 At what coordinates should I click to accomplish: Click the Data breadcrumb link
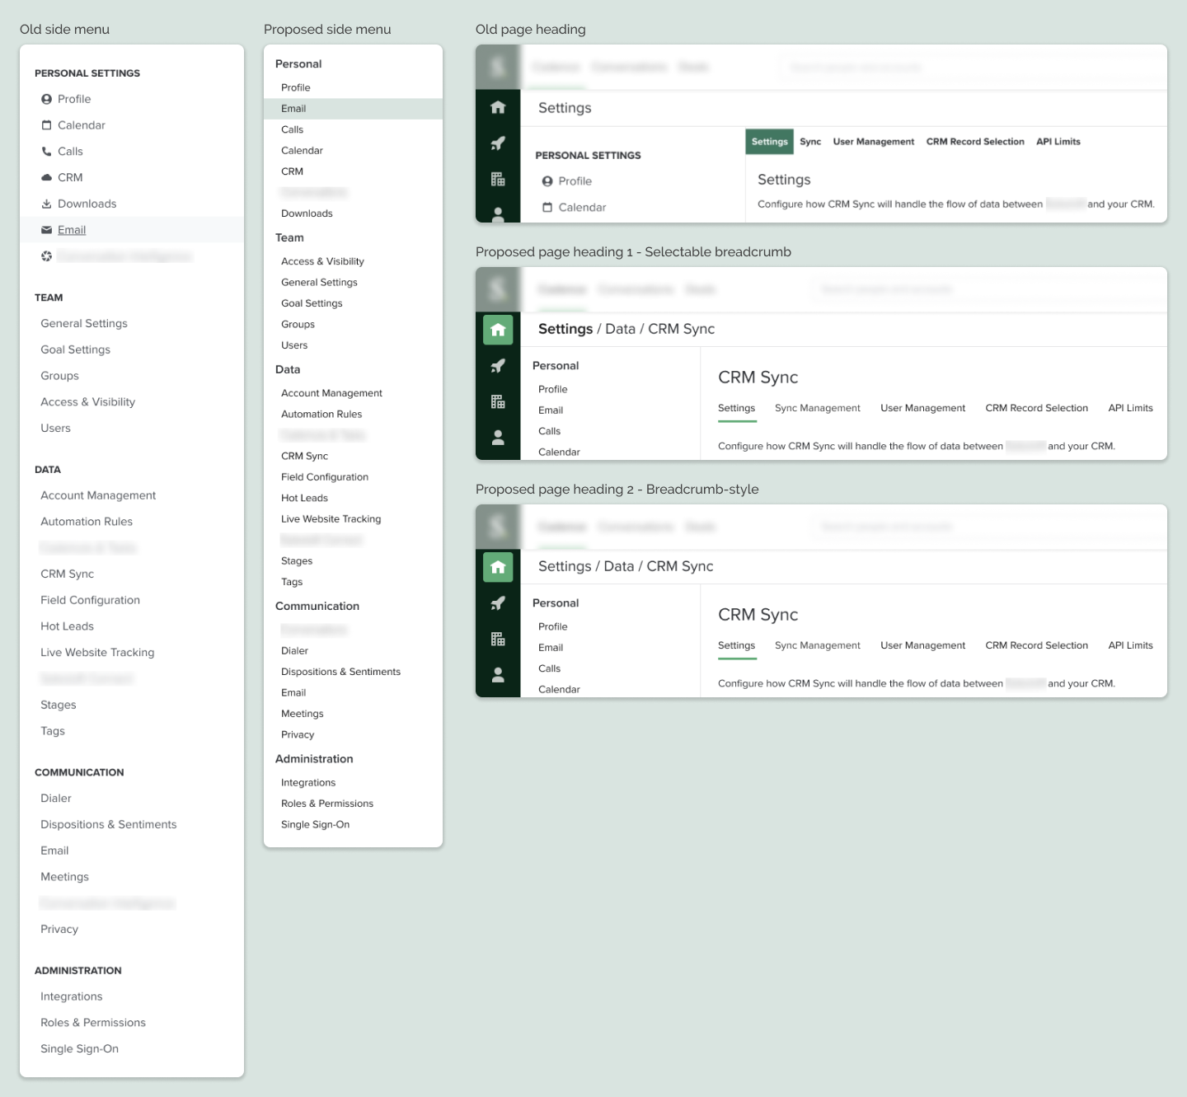[x=621, y=328]
